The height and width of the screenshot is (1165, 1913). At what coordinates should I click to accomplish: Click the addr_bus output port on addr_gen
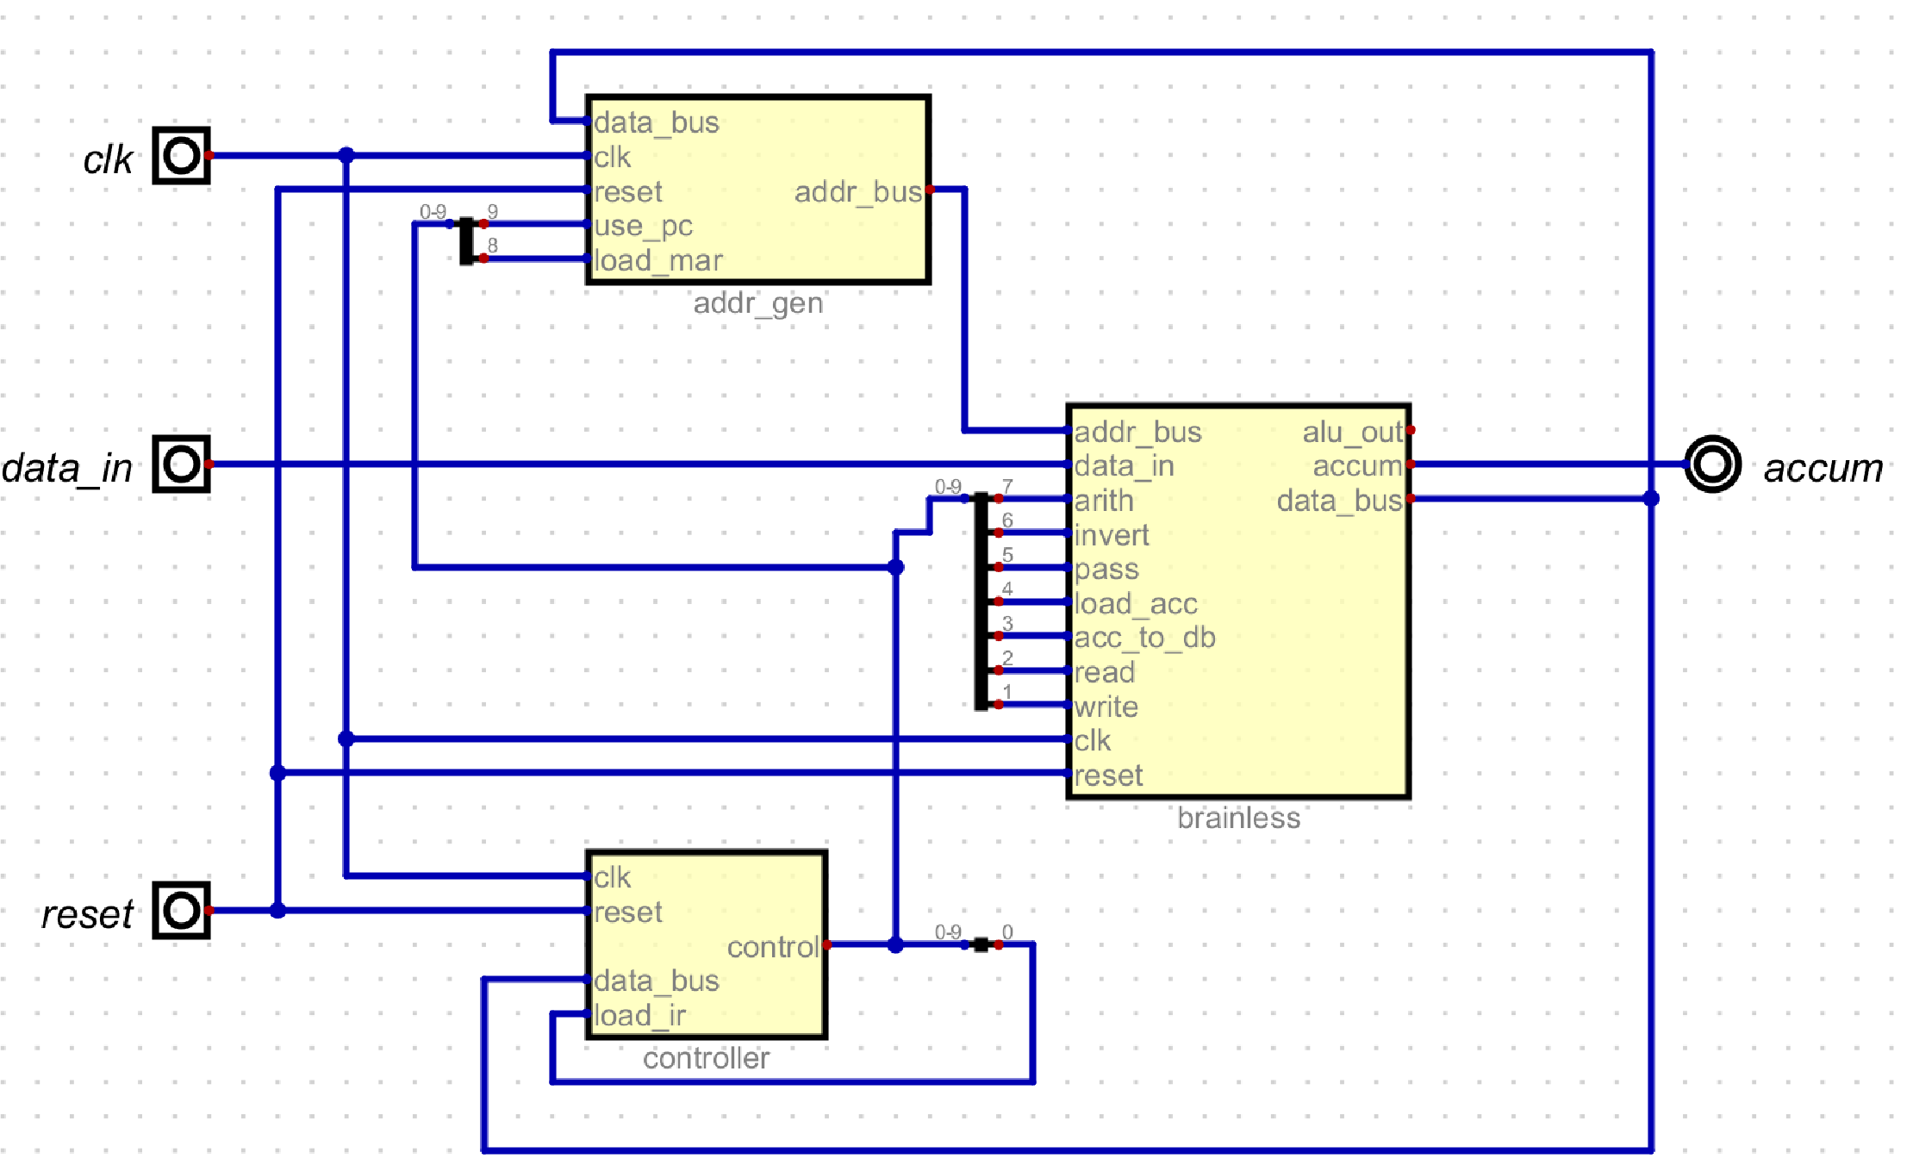[930, 190]
